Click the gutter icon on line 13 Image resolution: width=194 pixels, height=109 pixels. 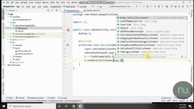point(68,30)
